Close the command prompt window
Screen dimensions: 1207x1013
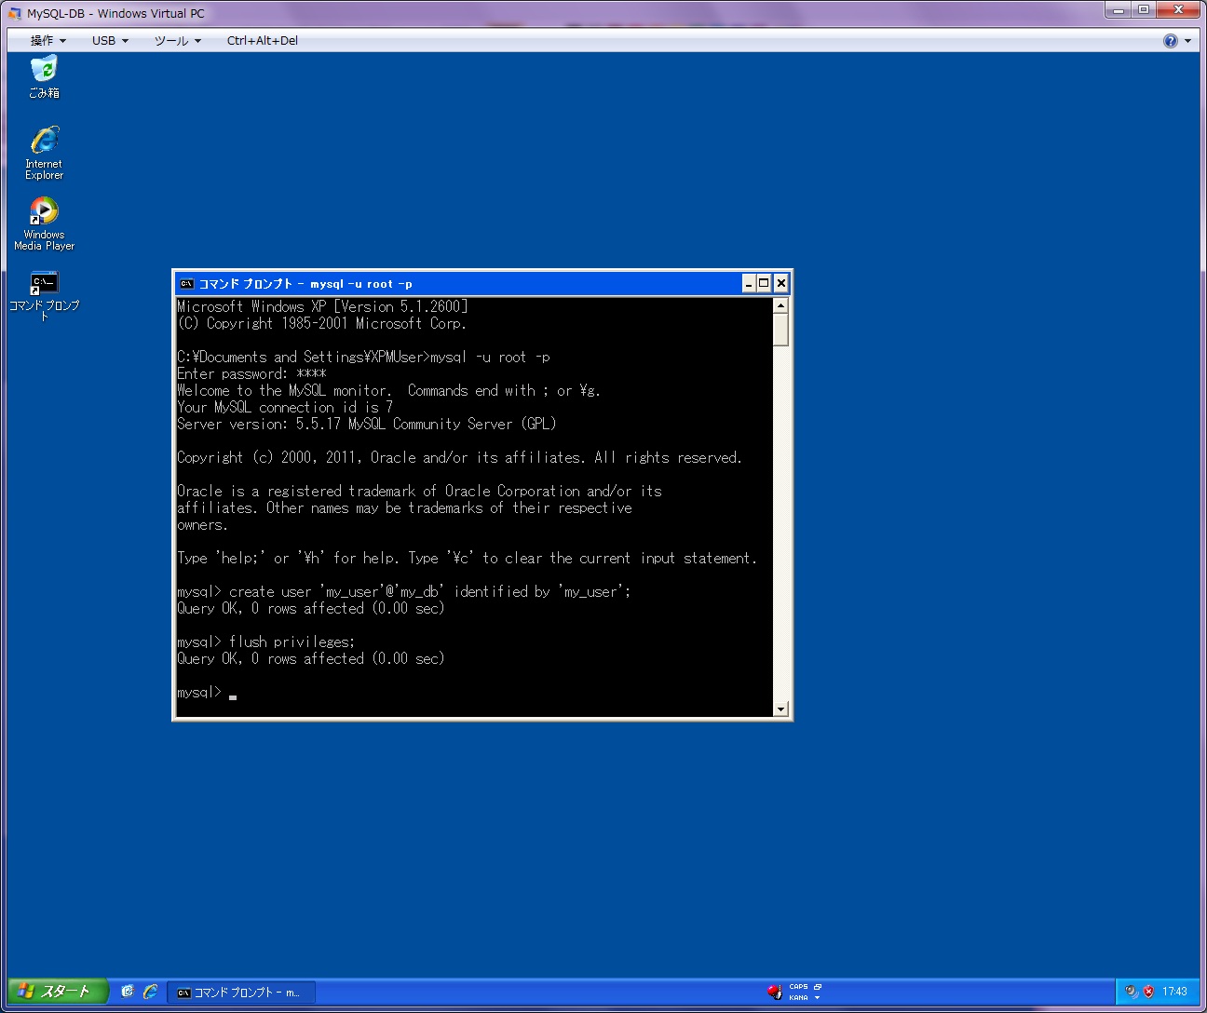(x=780, y=283)
